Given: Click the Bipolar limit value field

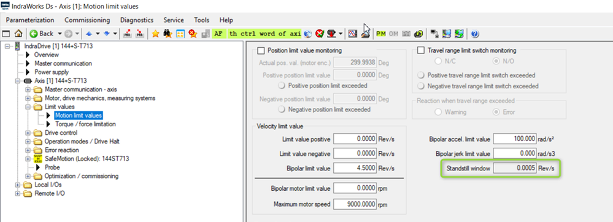Looking at the screenshot, I should pos(355,169).
